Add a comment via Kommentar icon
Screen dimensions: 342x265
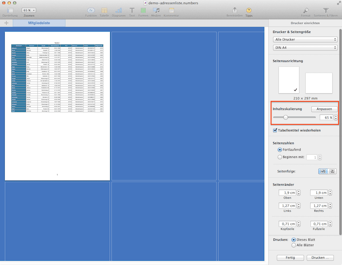click(x=171, y=10)
